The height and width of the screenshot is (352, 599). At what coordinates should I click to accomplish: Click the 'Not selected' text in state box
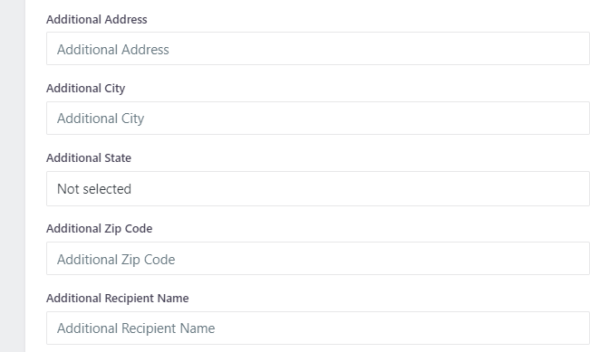pos(94,189)
